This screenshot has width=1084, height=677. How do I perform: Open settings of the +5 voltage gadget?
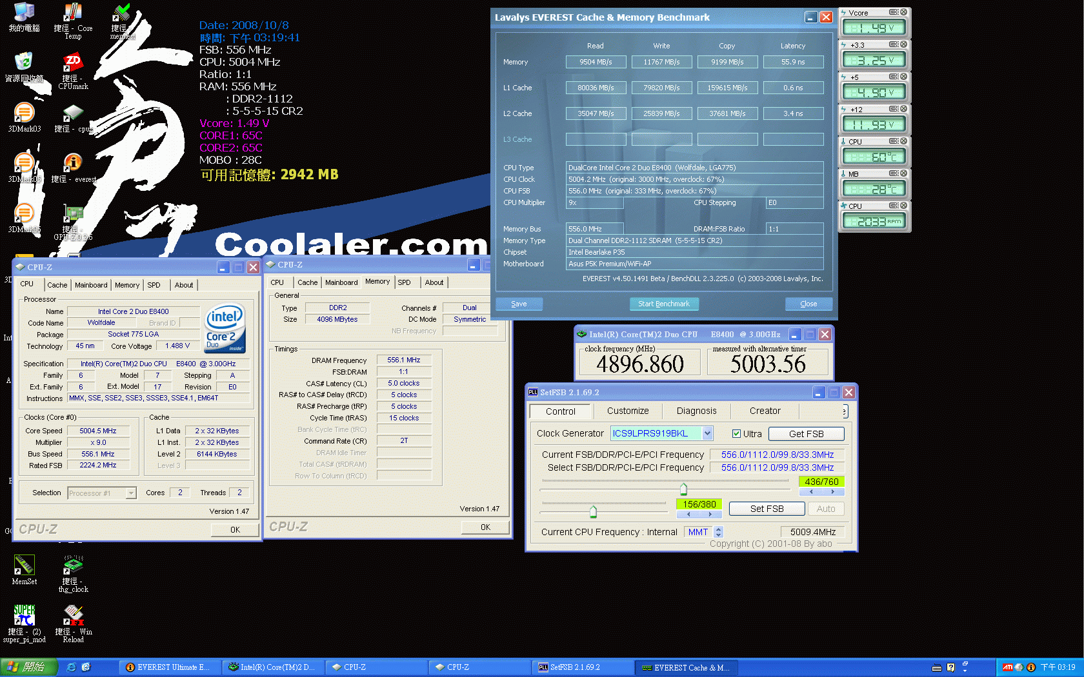coord(894,77)
